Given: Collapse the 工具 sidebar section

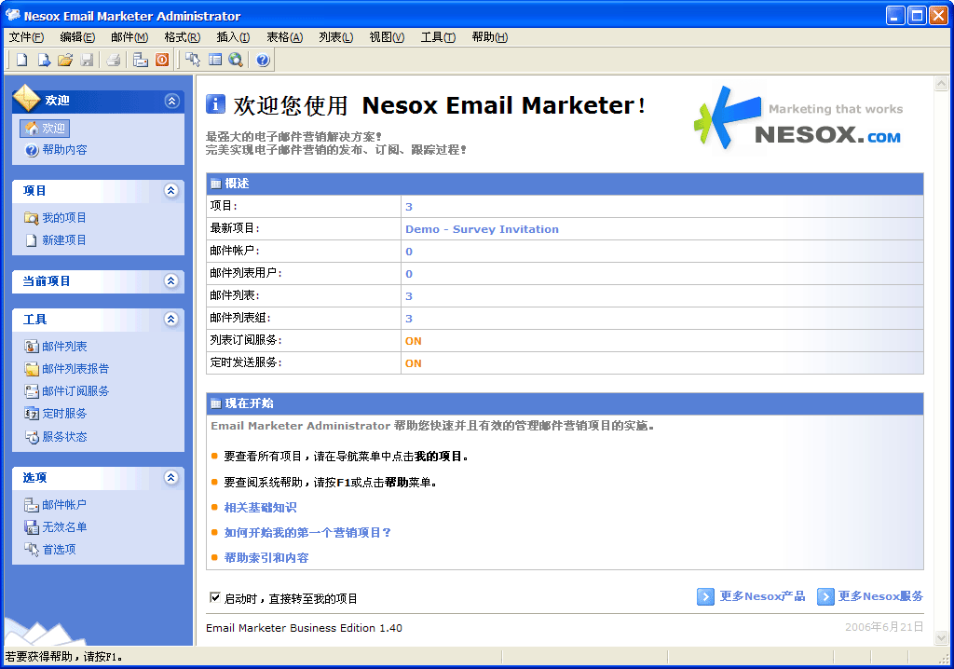Looking at the screenshot, I should click(170, 320).
